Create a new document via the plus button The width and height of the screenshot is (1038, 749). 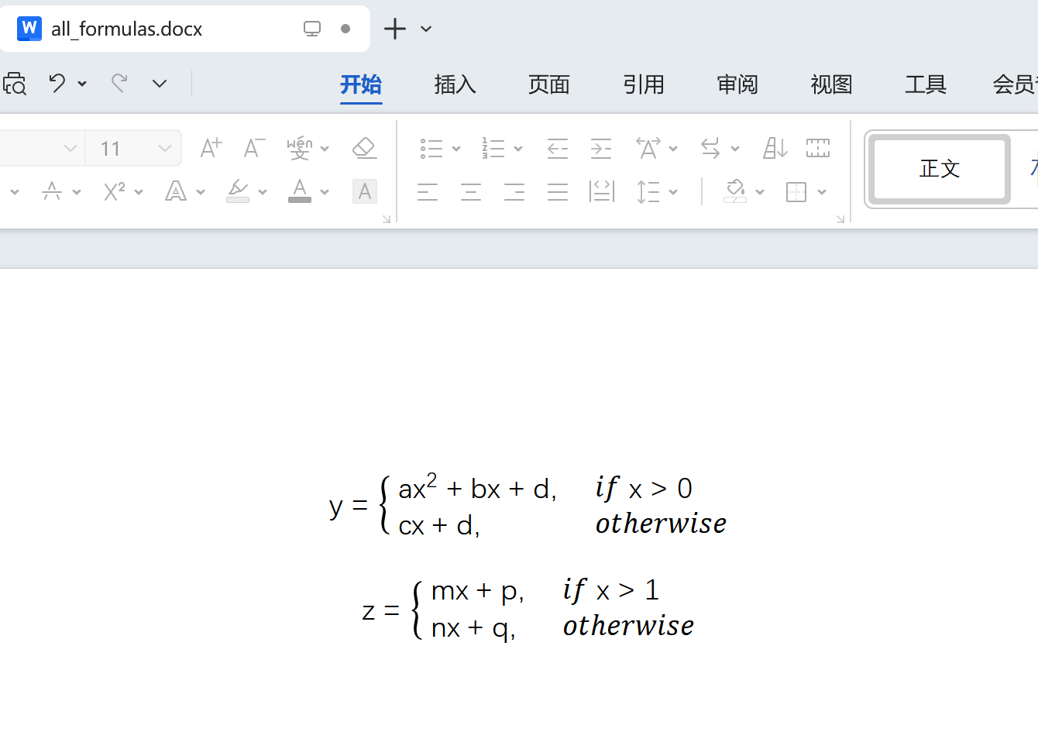pyautogui.click(x=395, y=29)
